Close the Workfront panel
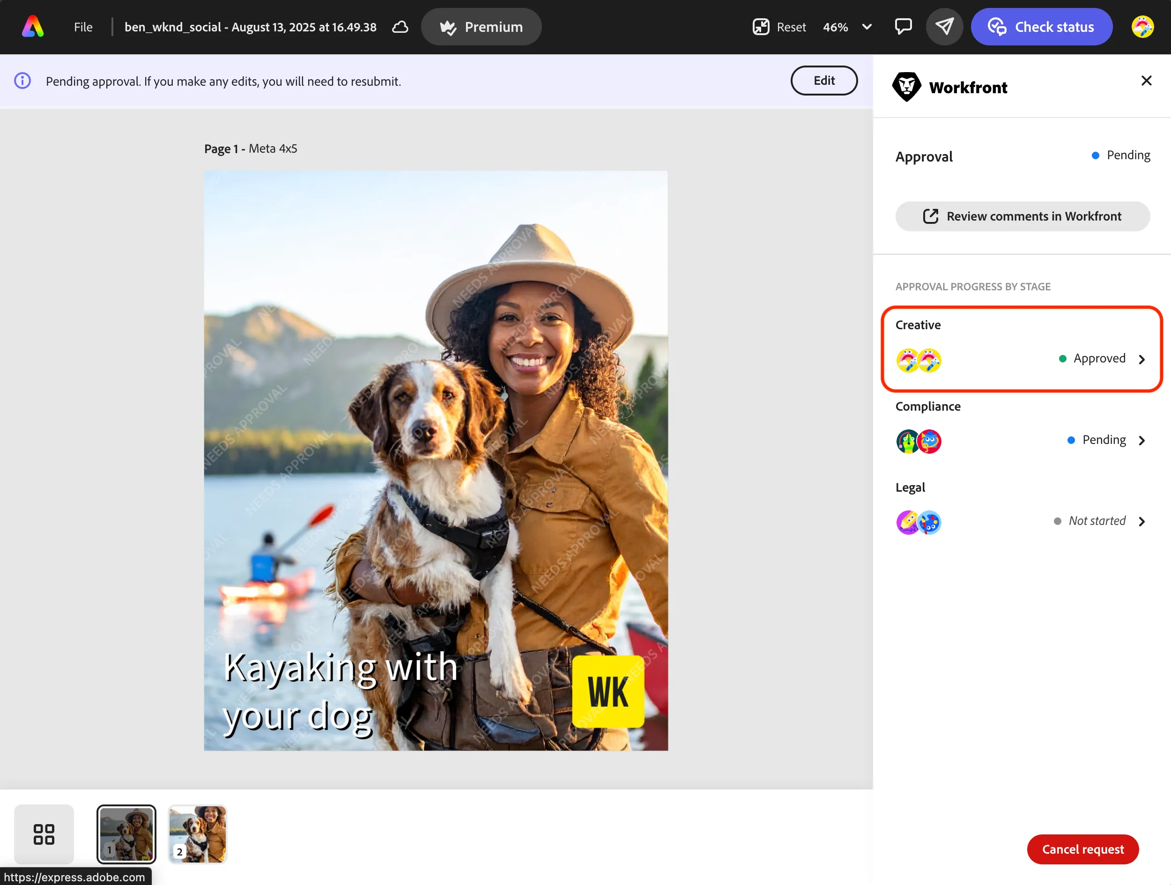The width and height of the screenshot is (1171, 885). click(1146, 81)
